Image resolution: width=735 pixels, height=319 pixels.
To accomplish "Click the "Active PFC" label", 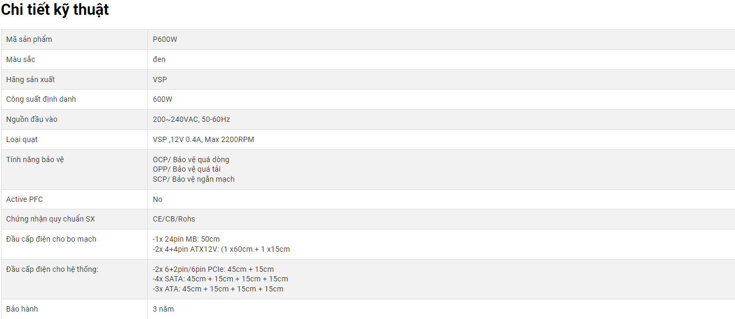I will (24, 199).
